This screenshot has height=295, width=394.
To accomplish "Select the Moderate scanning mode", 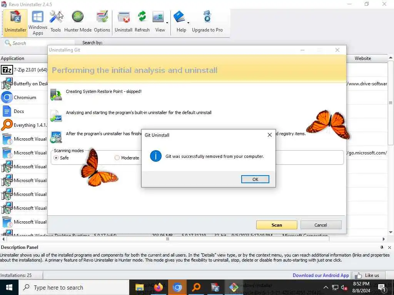I will [x=117, y=158].
